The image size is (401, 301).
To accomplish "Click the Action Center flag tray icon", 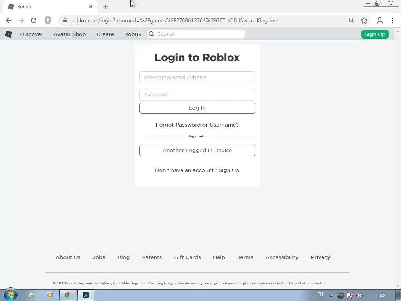I will click(350, 296).
